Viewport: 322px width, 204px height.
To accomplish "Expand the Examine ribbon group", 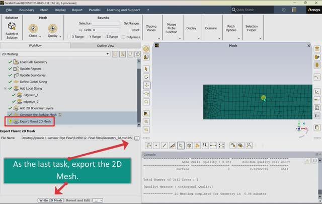I will point(219,39).
